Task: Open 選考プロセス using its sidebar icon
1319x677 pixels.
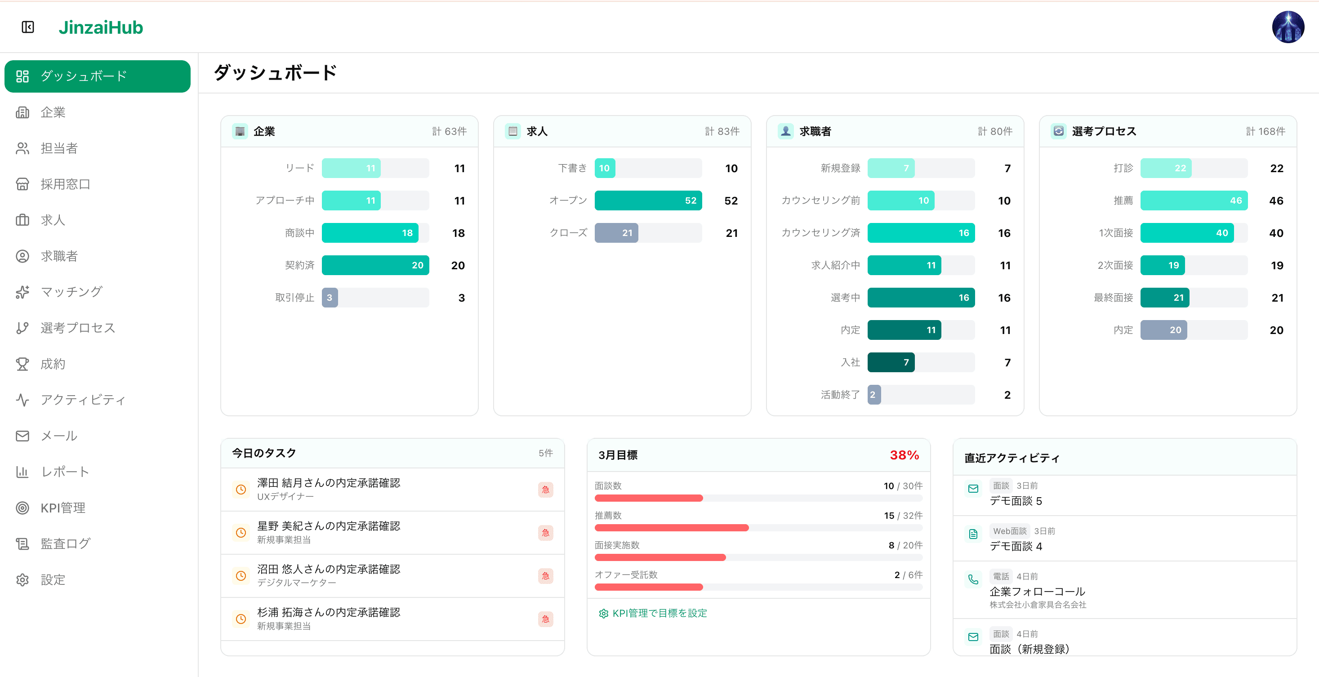Action: pyautogui.click(x=22, y=328)
